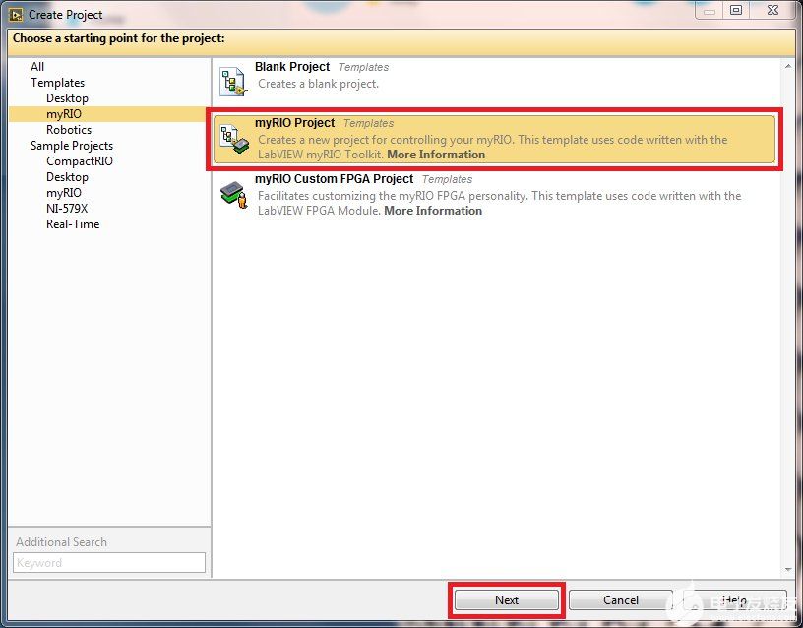Open More Information for myRIO Project
The image size is (803, 628).
pyautogui.click(x=436, y=155)
